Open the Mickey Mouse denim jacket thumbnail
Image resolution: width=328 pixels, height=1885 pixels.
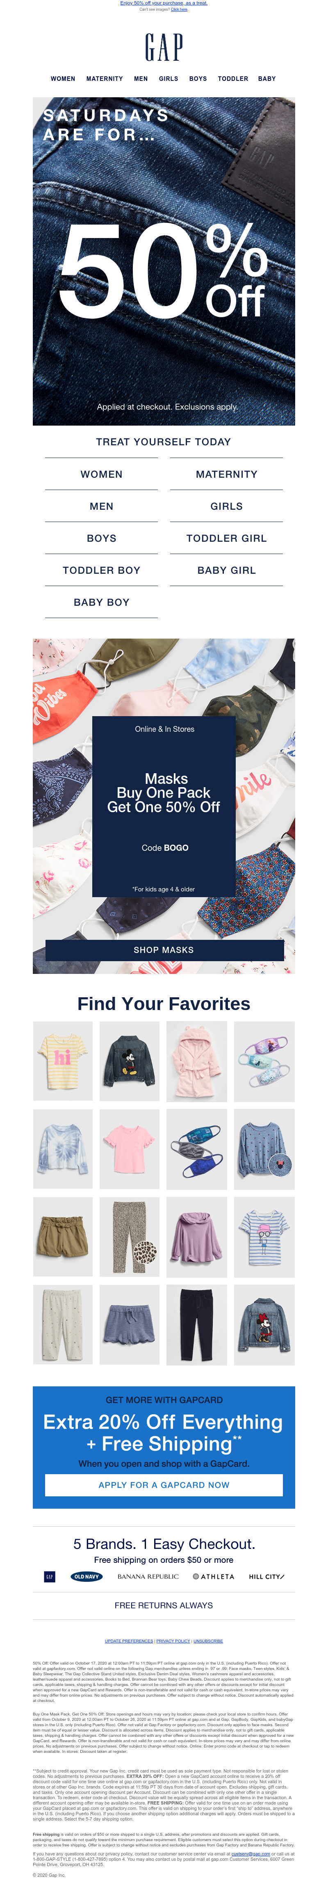(x=129, y=1061)
